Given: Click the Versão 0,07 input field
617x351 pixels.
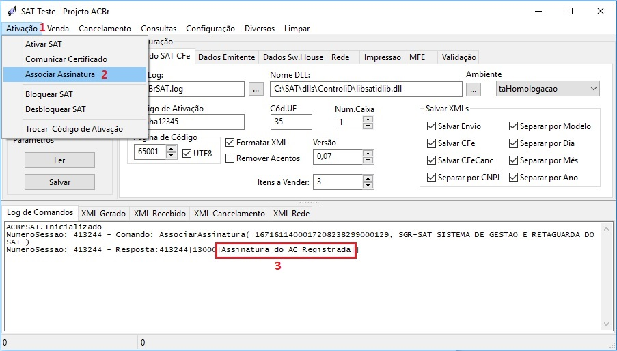Looking at the screenshot, I should click(338, 156).
